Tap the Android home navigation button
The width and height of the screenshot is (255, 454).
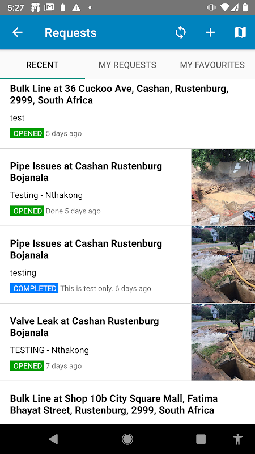127,439
